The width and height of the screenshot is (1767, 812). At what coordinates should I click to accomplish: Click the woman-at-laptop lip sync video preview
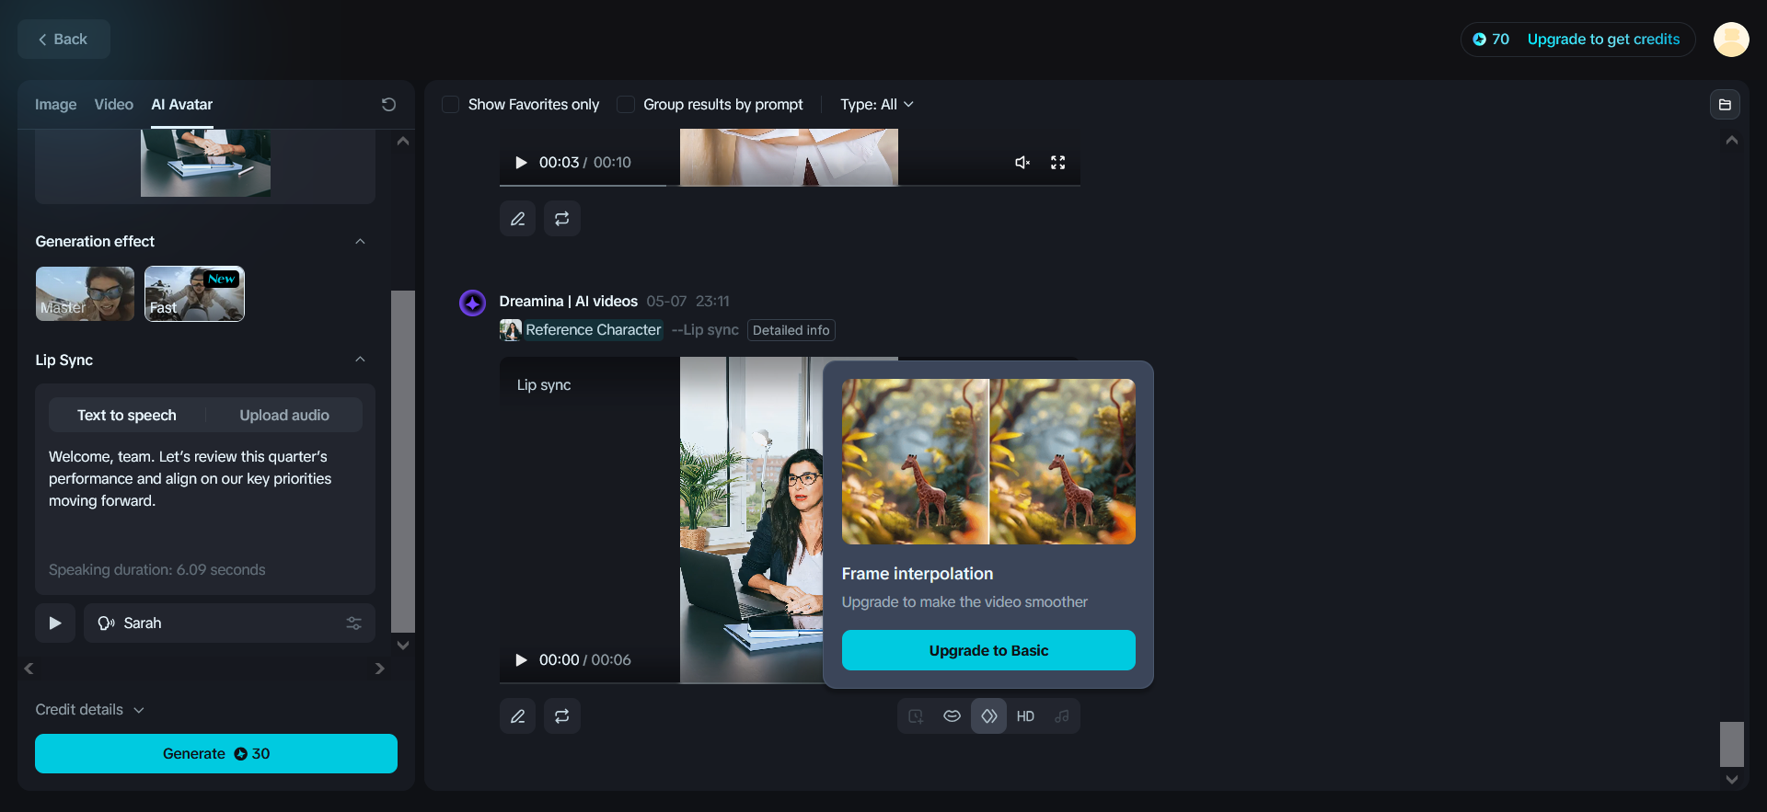pos(752,520)
